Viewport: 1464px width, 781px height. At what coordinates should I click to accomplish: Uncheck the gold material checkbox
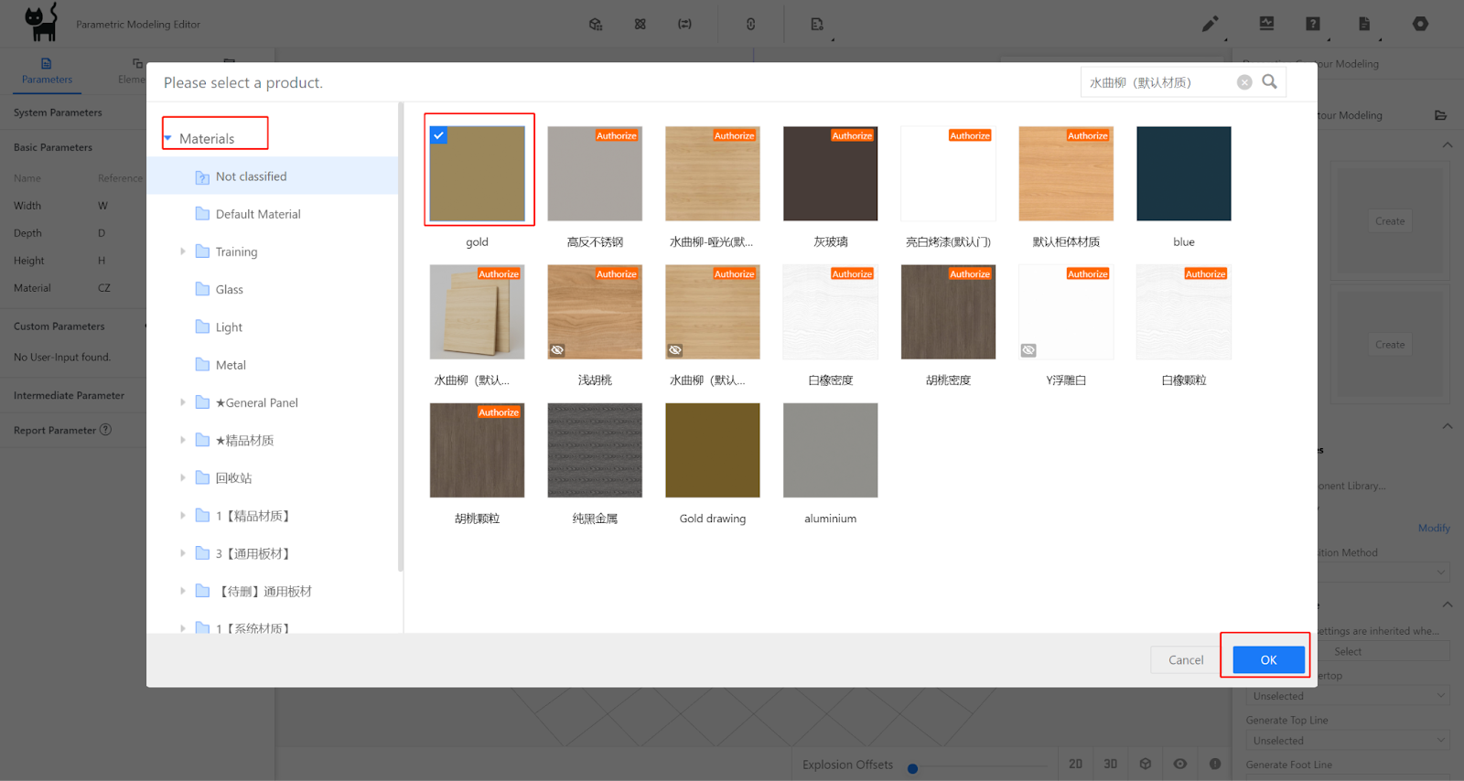click(439, 135)
